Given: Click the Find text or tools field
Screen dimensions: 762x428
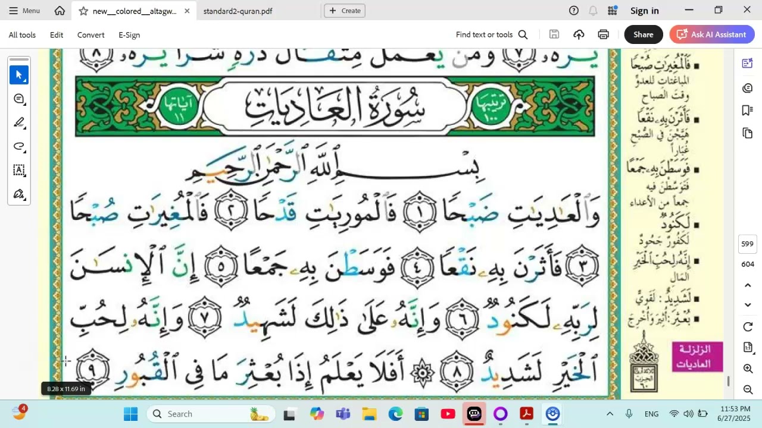Looking at the screenshot, I should (x=484, y=34).
